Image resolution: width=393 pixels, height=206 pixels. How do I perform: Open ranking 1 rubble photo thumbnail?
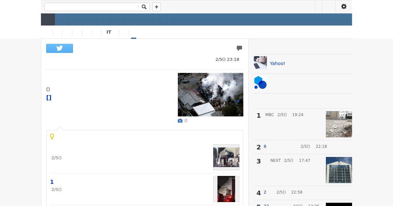click(x=339, y=124)
